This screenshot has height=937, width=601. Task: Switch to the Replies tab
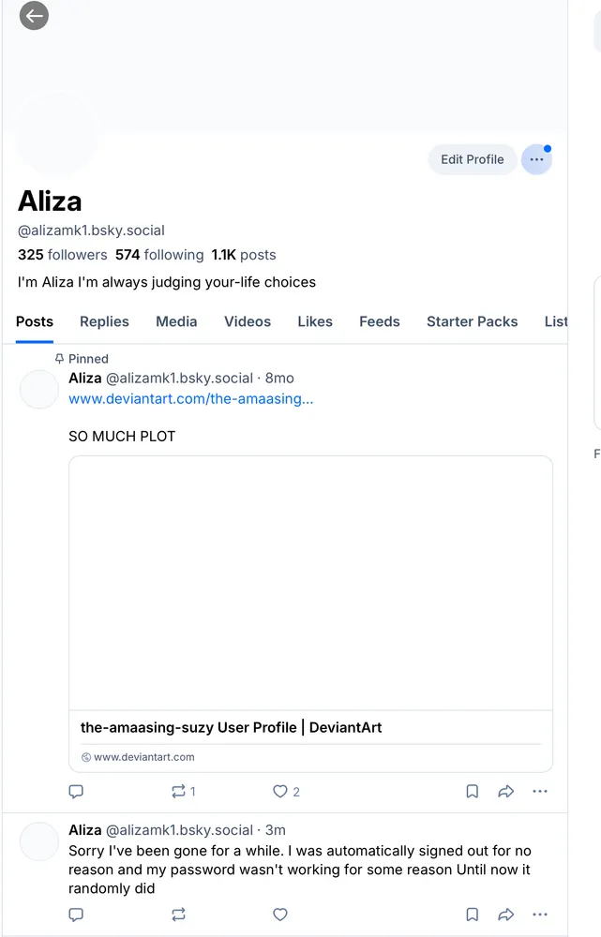104,321
